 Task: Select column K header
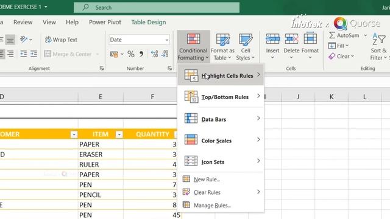[x=331, y=97]
